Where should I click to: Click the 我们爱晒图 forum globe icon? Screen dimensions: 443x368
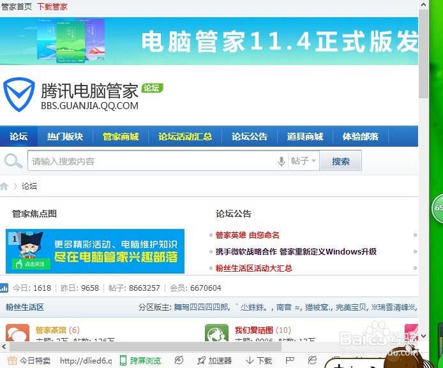pyautogui.click(x=216, y=333)
